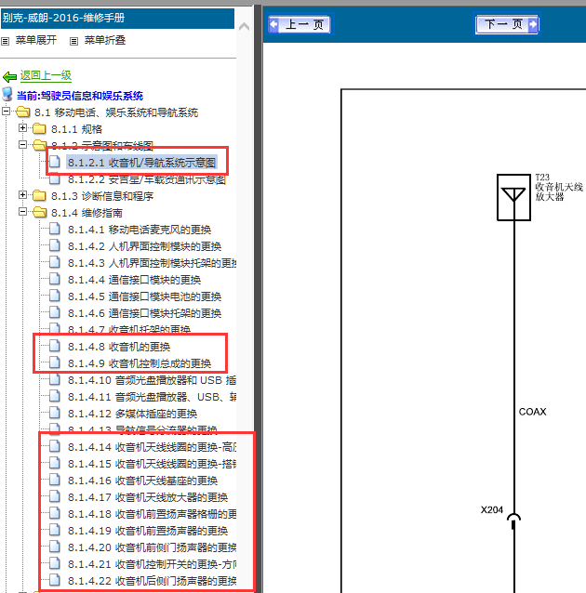Click the 下一页 next page button
586x593 pixels.
[x=507, y=24]
